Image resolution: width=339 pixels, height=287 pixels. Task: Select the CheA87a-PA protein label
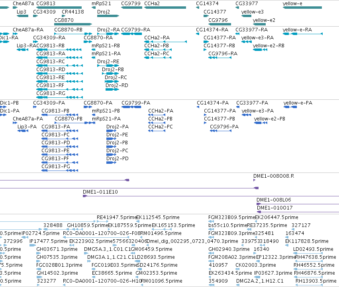pos(28,119)
